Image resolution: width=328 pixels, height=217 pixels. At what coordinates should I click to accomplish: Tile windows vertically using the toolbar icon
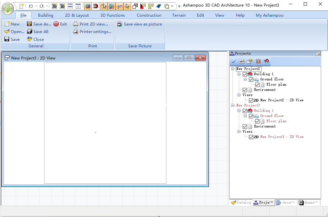coord(78,6)
